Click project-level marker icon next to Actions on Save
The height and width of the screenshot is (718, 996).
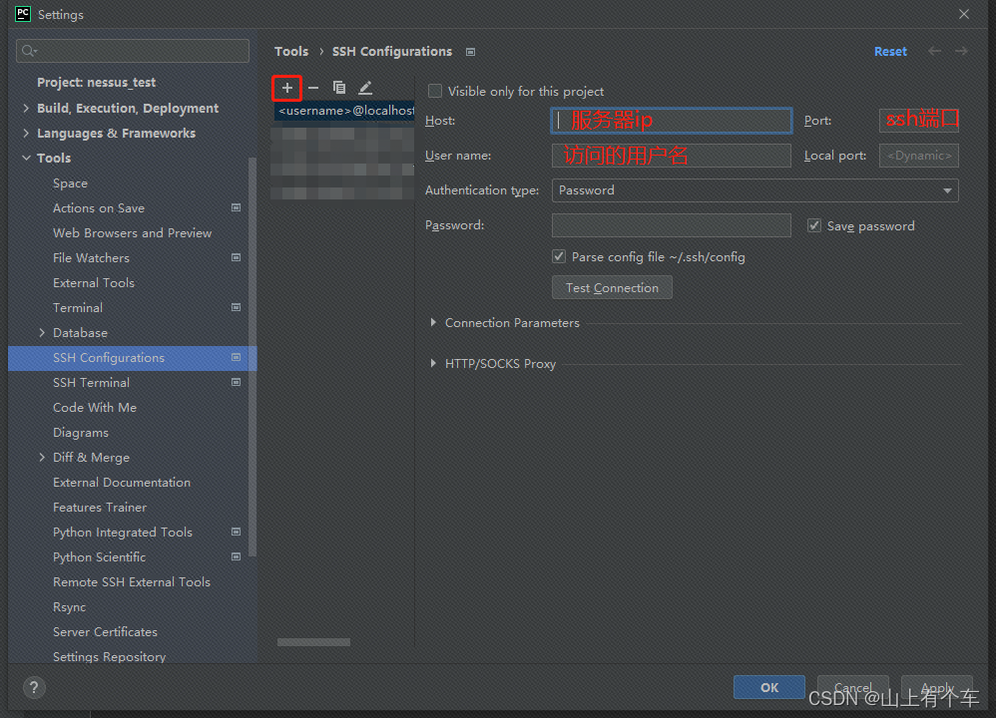click(x=237, y=207)
